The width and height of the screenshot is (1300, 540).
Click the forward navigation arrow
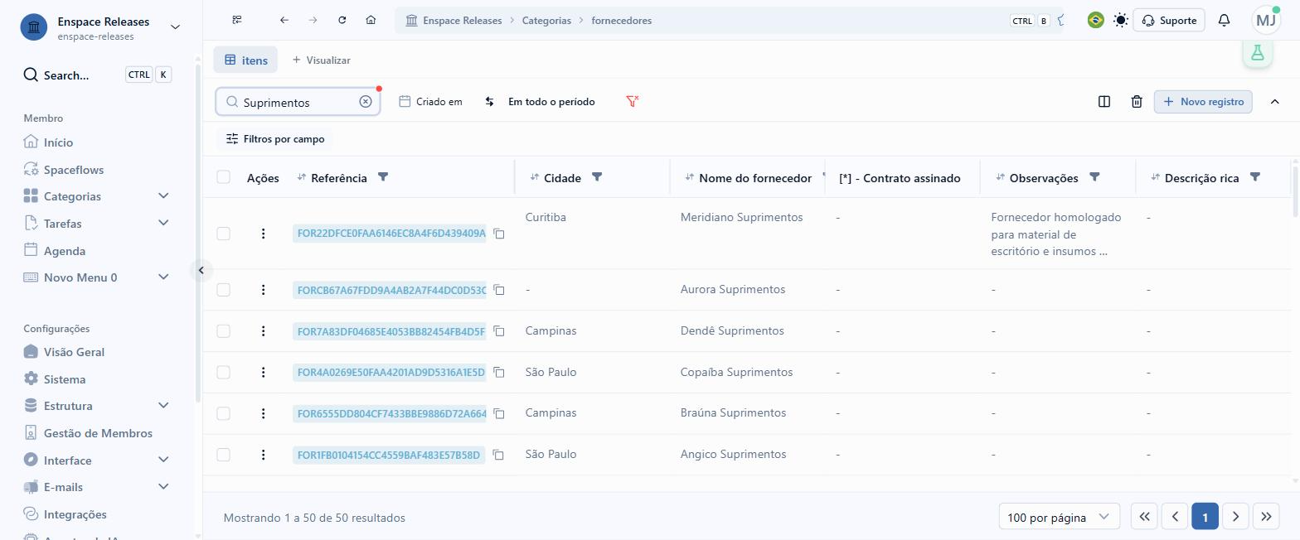313,20
